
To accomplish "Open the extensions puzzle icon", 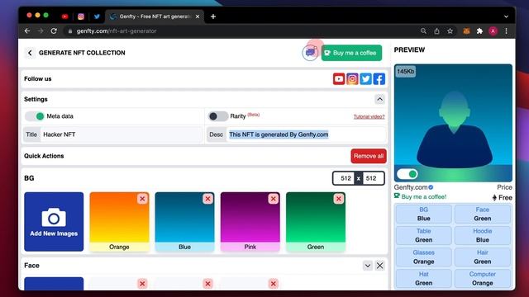I will tap(479, 31).
